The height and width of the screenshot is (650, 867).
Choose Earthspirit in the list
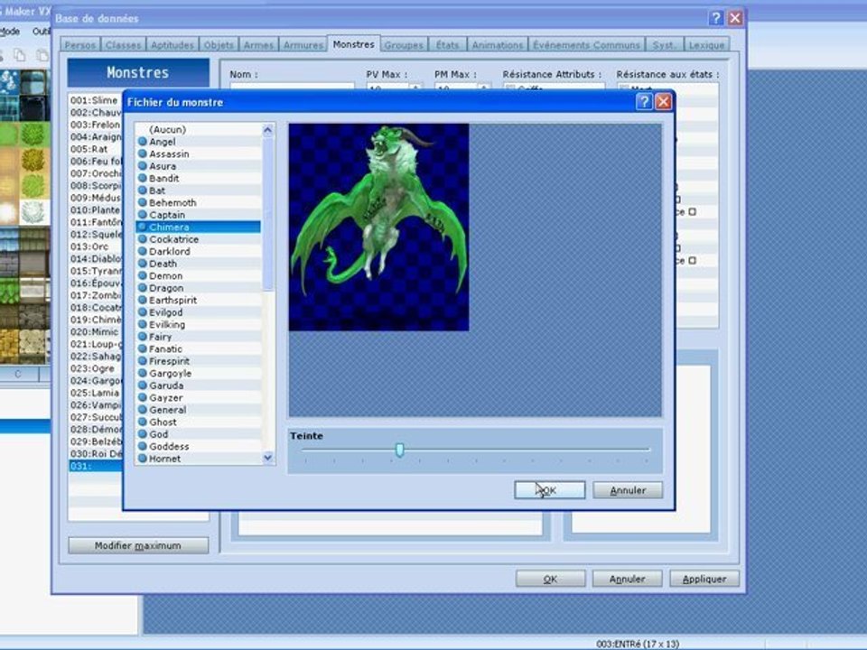(x=199, y=300)
